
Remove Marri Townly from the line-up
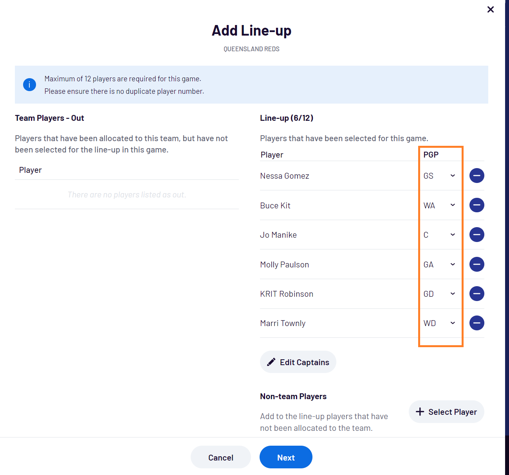tap(477, 323)
